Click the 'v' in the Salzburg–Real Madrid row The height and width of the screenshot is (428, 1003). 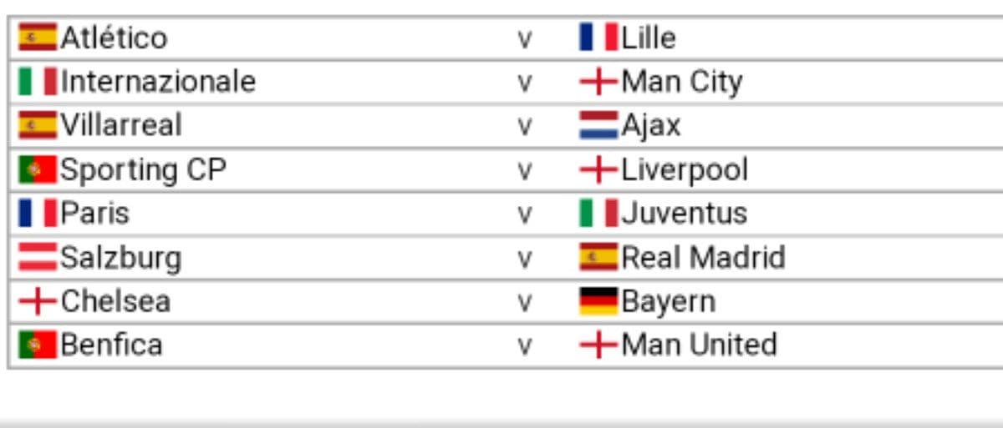click(x=524, y=259)
